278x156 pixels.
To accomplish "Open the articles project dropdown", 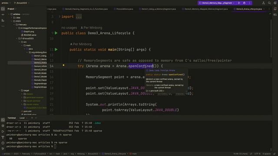I will 6,3.
